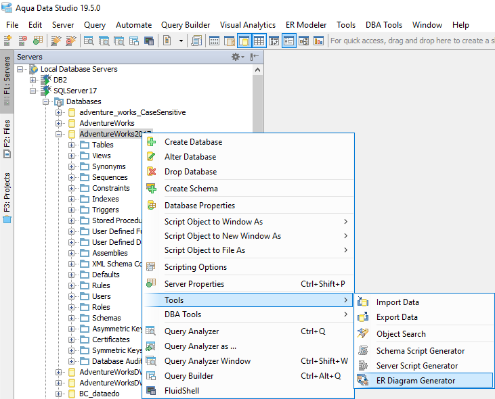Open the F2: Files side tab
The width and height of the screenshot is (495, 399).
[7, 139]
